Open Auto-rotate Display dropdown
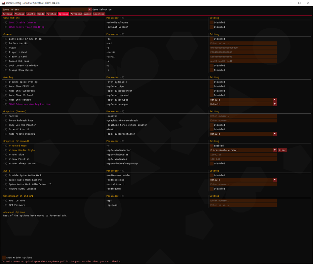The width and height of the screenshot is (313, 264). [x=243, y=134]
